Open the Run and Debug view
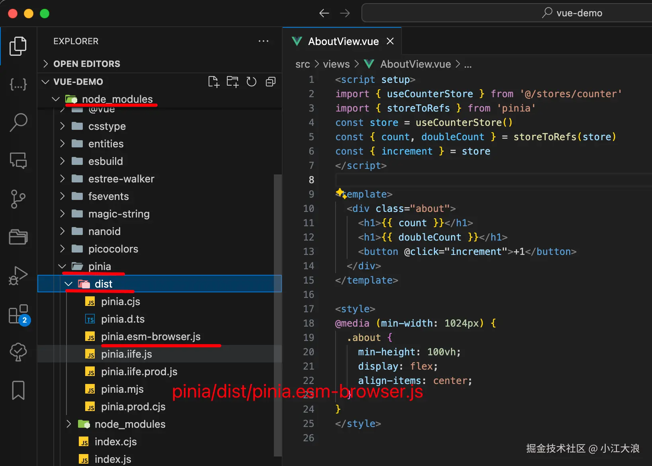 click(x=18, y=275)
